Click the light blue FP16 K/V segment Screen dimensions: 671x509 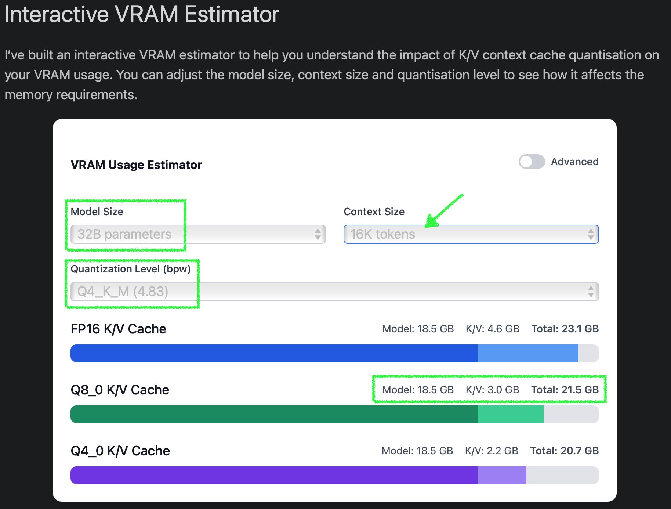528,353
